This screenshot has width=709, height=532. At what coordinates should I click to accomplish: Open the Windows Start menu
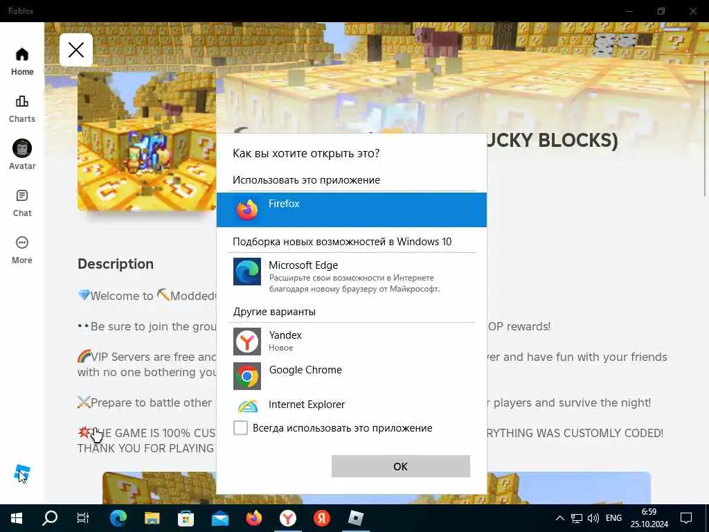(x=17, y=518)
